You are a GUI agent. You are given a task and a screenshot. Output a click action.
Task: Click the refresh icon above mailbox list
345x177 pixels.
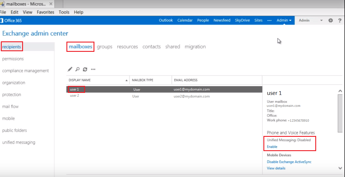[x=85, y=69]
